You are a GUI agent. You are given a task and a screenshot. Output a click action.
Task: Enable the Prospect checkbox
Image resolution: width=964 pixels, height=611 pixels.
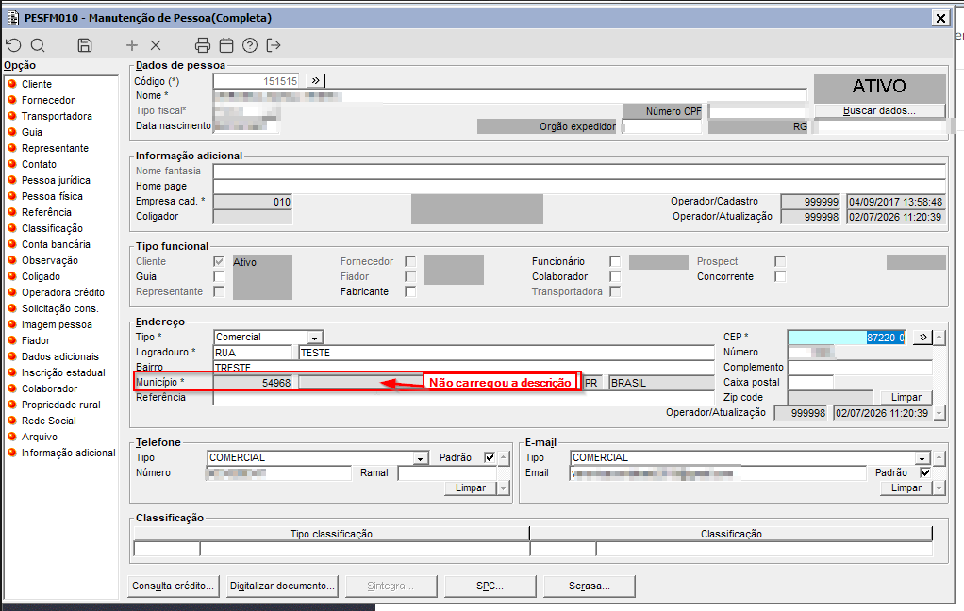[x=780, y=261]
